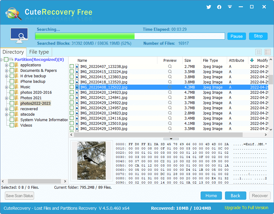
Task: Select the Directory tab
Action: pos(13,52)
